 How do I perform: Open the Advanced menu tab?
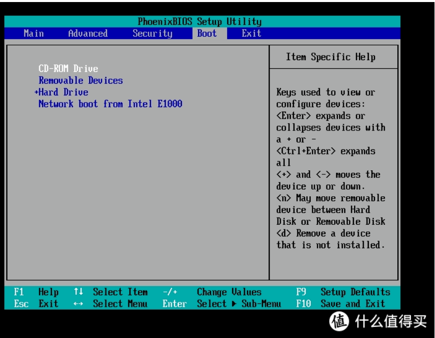pyautogui.click(x=88, y=34)
